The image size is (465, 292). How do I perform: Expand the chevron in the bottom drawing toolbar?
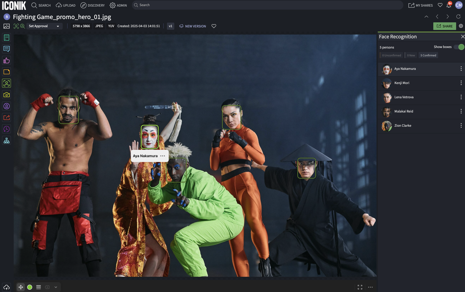tap(56, 287)
